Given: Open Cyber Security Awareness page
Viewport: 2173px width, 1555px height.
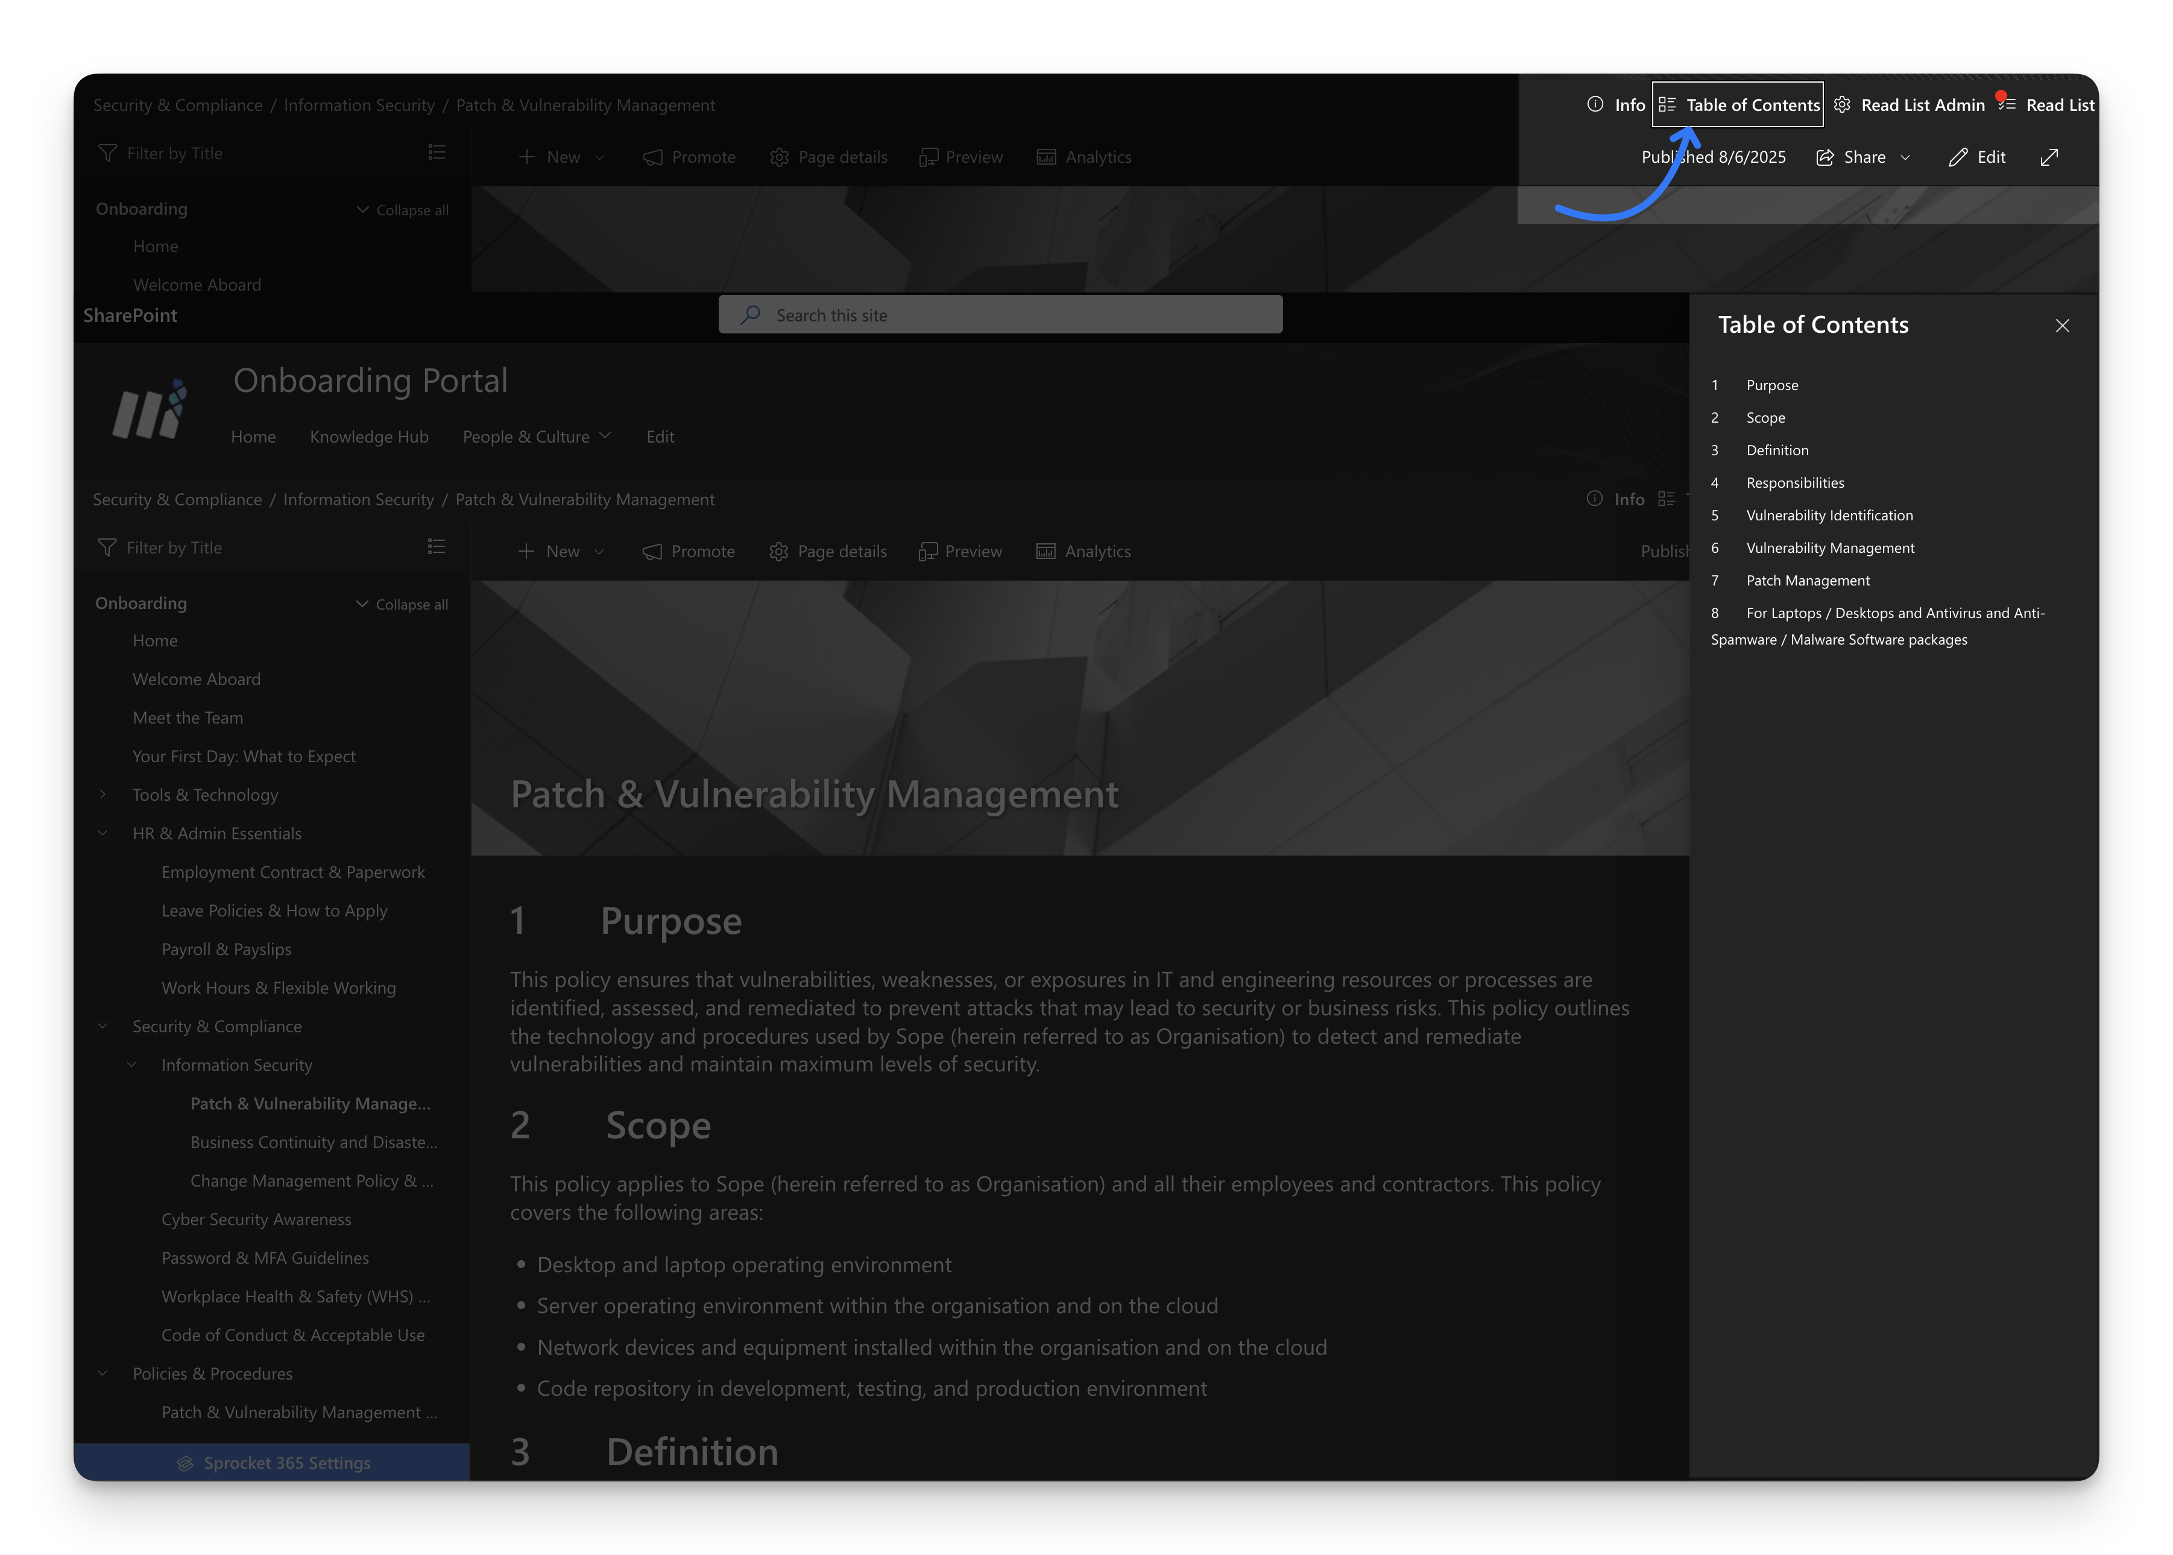Looking at the screenshot, I should tap(256, 1219).
